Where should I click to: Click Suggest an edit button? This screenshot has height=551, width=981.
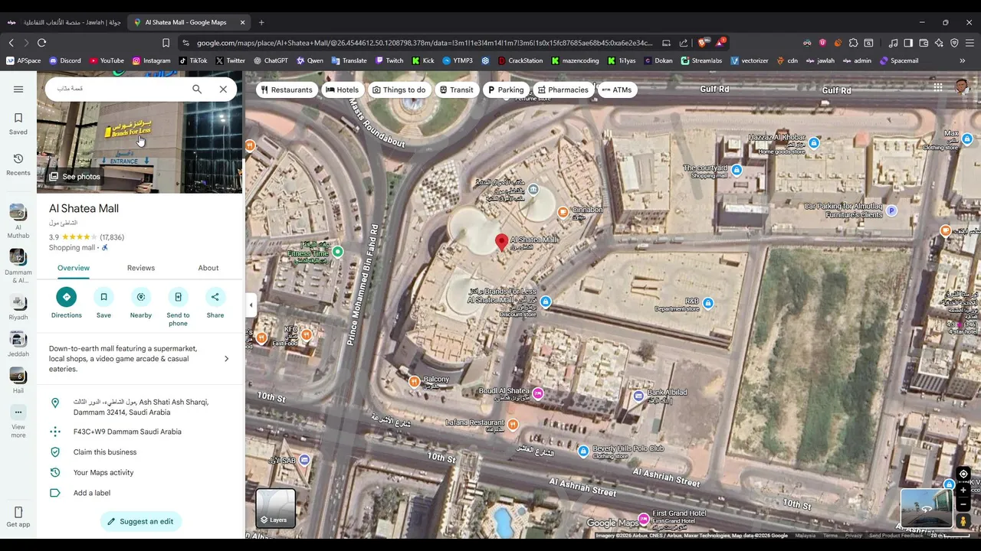(x=140, y=521)
